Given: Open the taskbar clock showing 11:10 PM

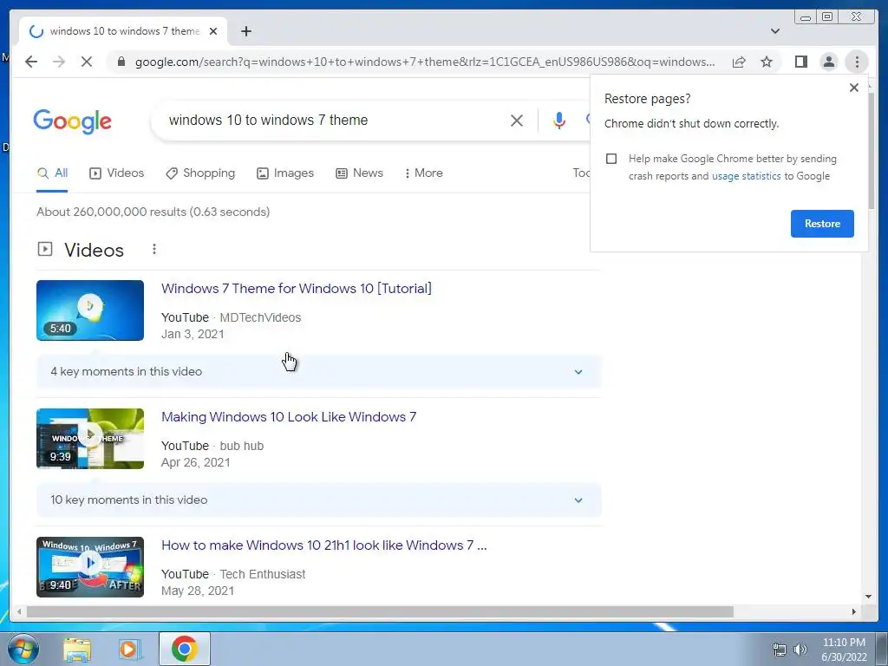Looking at the screenshot, I should click(x=844, y=650).
